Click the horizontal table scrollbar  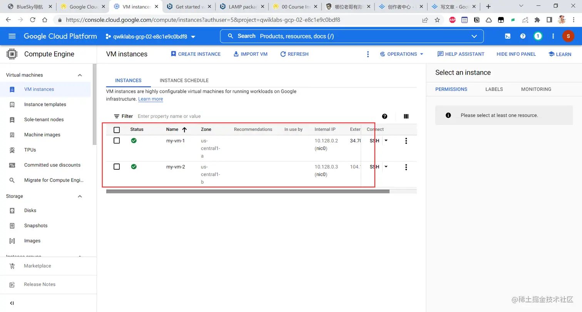coord(248,191)
